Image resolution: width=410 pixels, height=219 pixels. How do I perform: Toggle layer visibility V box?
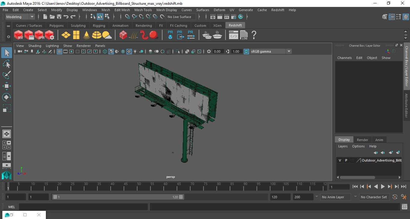(340, 160)
